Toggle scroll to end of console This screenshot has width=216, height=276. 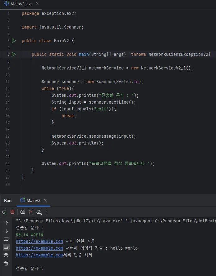point(6,247)
